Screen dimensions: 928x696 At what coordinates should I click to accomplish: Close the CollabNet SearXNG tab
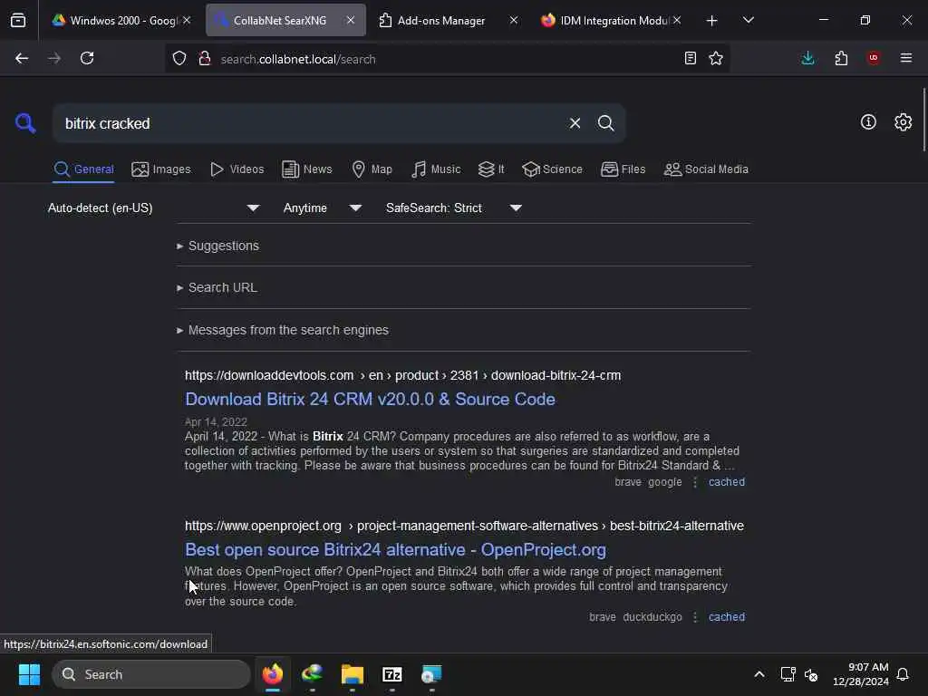[351, 20]
